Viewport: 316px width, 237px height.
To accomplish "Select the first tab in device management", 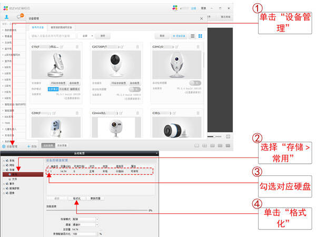I will pyautogui.click(x=38, y=27).
